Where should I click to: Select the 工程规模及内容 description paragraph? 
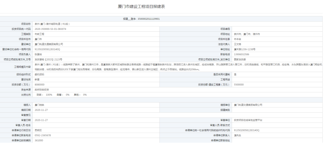pos(179,67)
